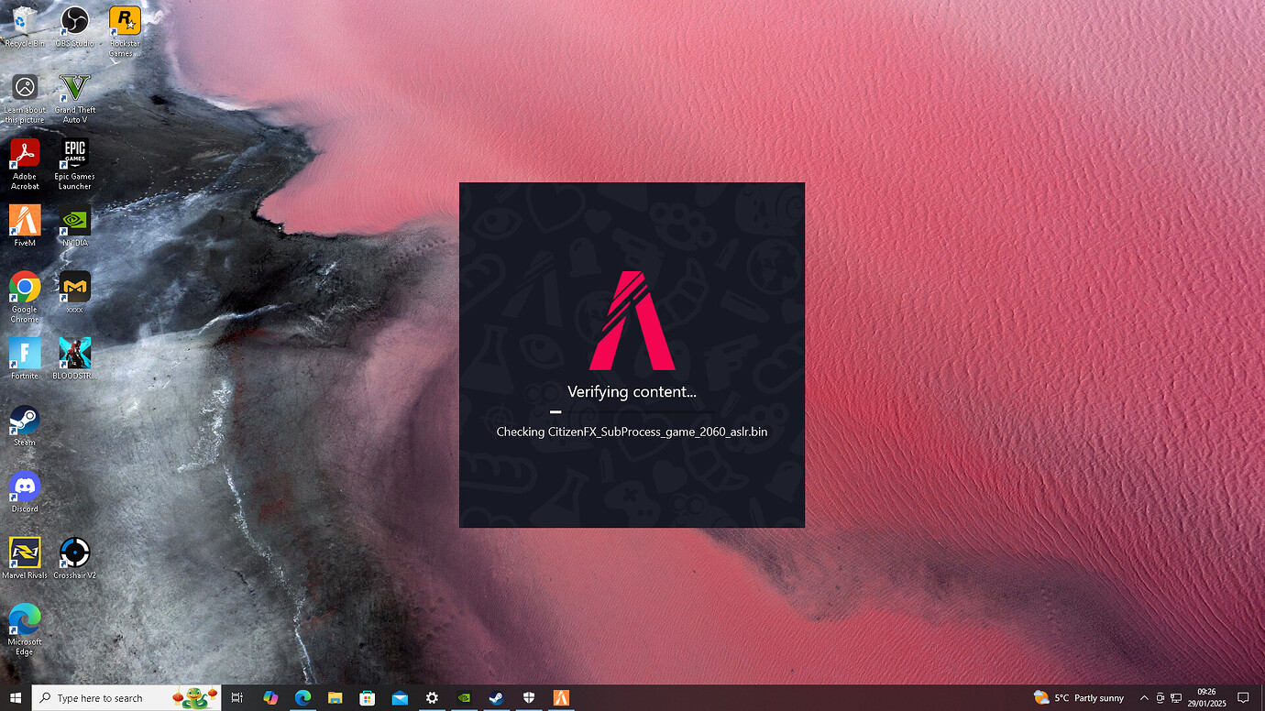
Task: Select the Learn about this picture icon
Action: (x=25, y=98)
